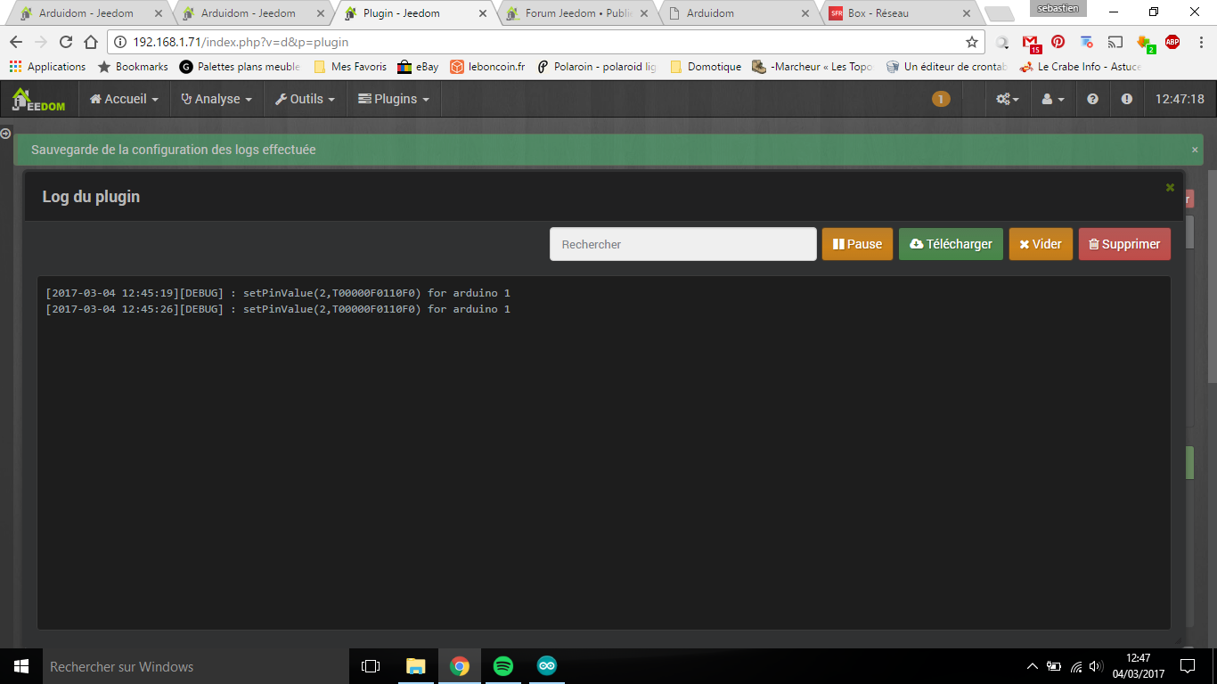
Task: Open the Mes Favoris bookmark folder
Action: (x=350, y=67)
